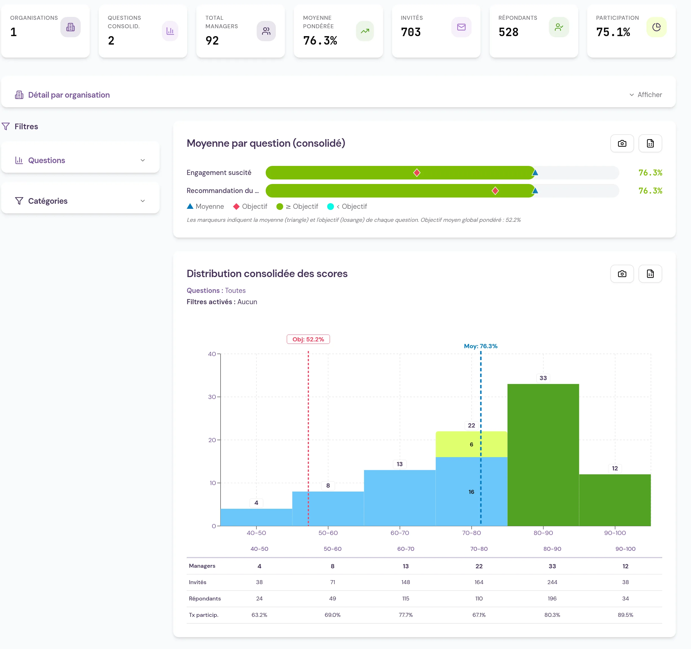Click the Filtres panel heading
Image resolution: width=691 pixels, height=649 pixels.
click(x=26, y=126)
